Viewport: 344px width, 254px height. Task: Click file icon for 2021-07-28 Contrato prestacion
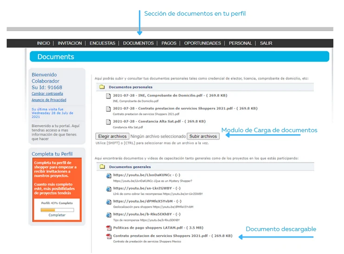(x=108, y=109)
